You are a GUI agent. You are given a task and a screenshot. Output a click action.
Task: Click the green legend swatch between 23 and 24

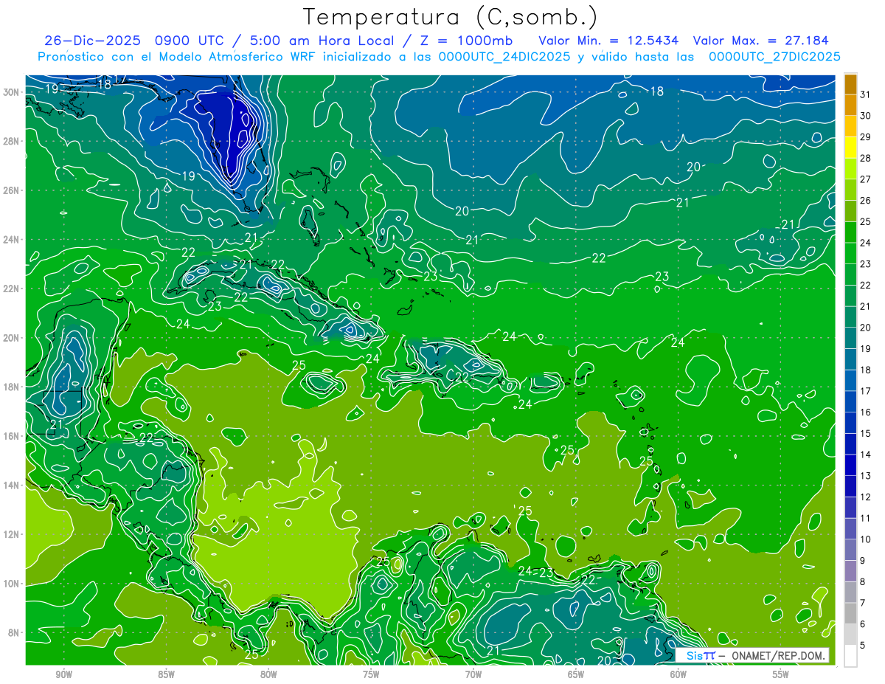tap(850, 253)
